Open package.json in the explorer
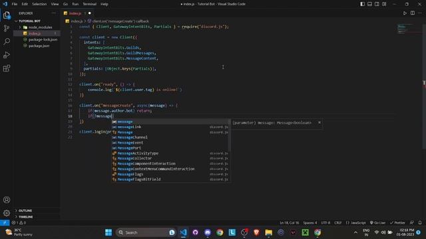Screen dimensions: 426x239 (39, 46)
